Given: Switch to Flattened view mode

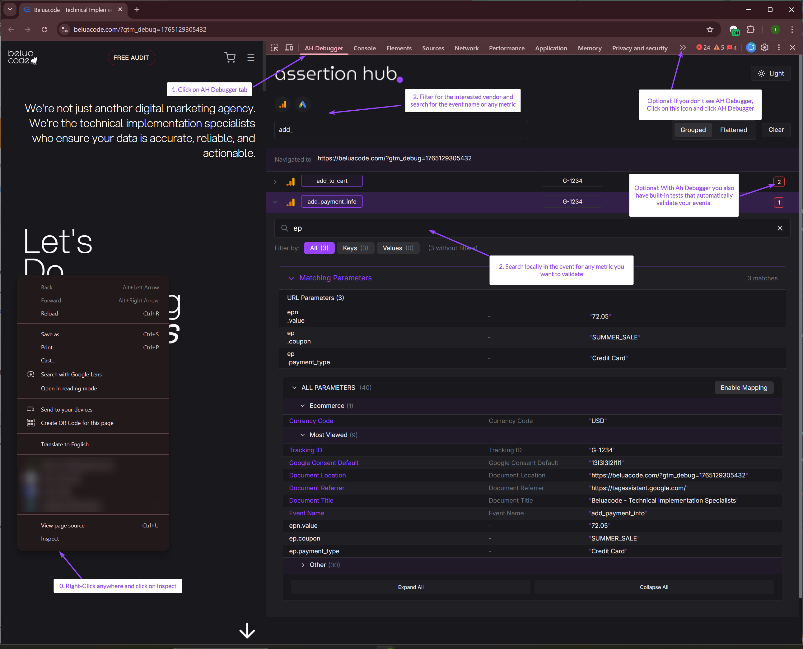Looking at the screenshot, I should pyautogui.click(x=733, y=130).
